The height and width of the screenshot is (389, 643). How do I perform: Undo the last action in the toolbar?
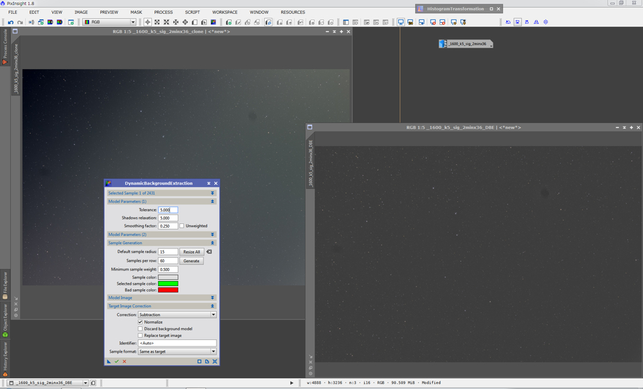click(11, 22)
